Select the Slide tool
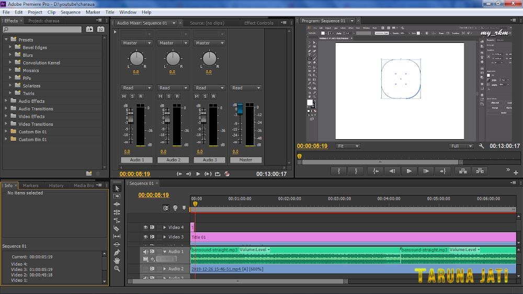The image size is (523, 294). pyautogui.click(x=117, y=244)
